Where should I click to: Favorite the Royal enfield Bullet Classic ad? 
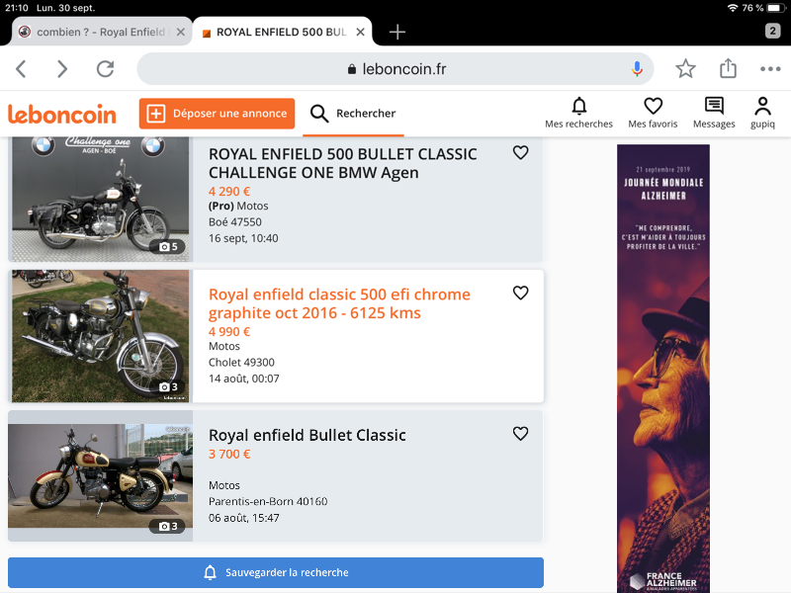point(521,433)
